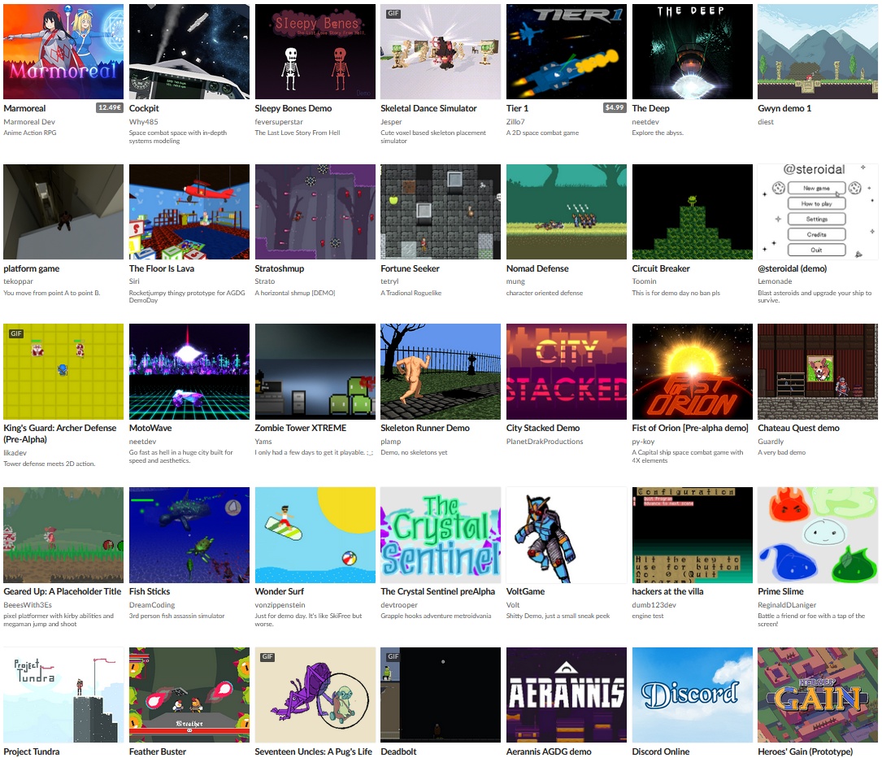Visit author tekoppar's profile

coord(19,281)
